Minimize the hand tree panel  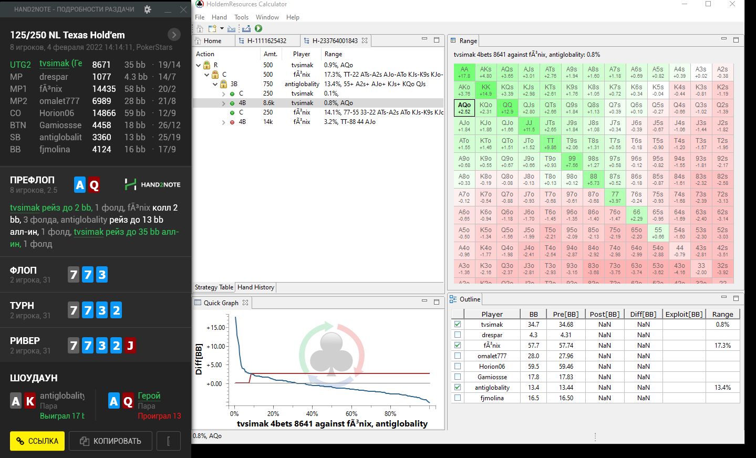tap(424, 39)
